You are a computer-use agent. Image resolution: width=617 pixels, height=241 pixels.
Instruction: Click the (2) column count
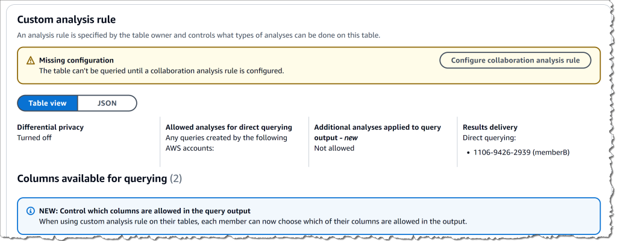(176, 178)
